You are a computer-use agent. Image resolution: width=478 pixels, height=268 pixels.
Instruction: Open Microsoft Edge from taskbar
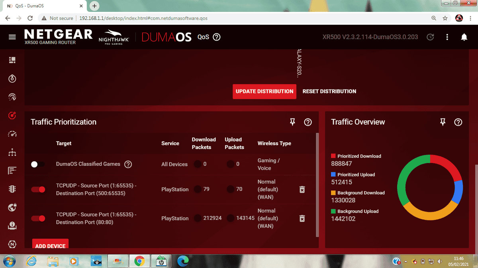(183, 261)
